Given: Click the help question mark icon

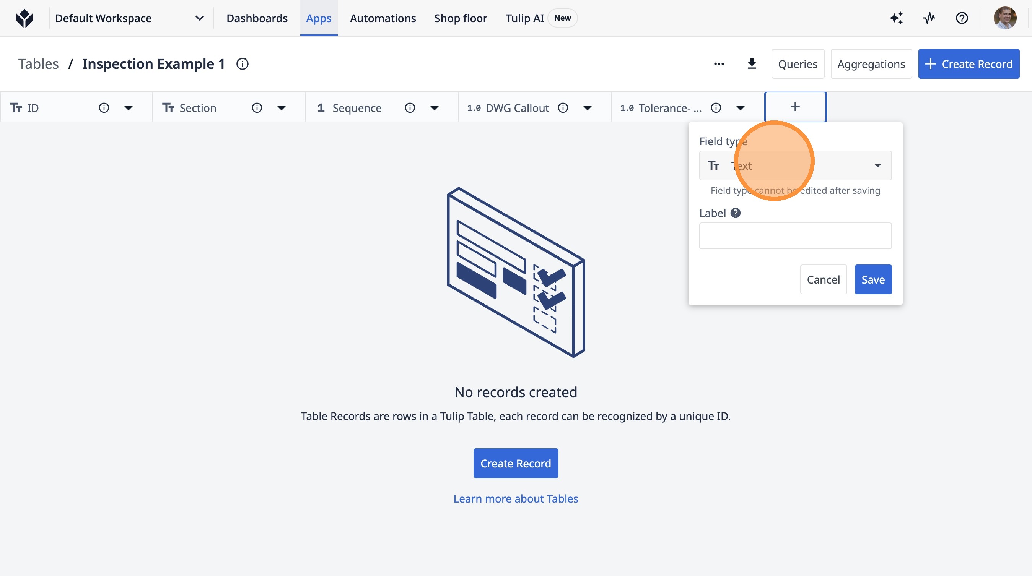Looking at the screenshot, I should tap(962, 18).
